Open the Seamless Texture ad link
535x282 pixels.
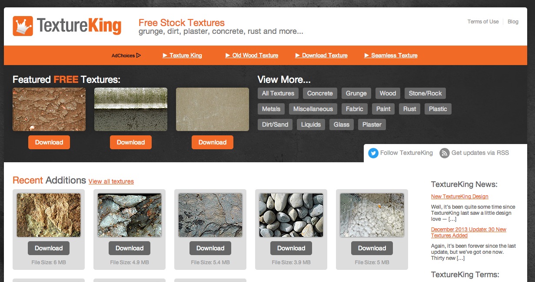(x=391, y=56)
